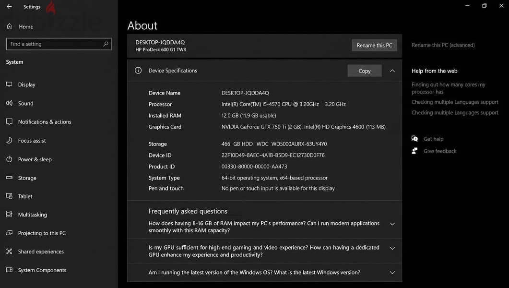
Task: Select the Product ID value 00330-80000-00000-AA473
Action: (x=254, y=167)
